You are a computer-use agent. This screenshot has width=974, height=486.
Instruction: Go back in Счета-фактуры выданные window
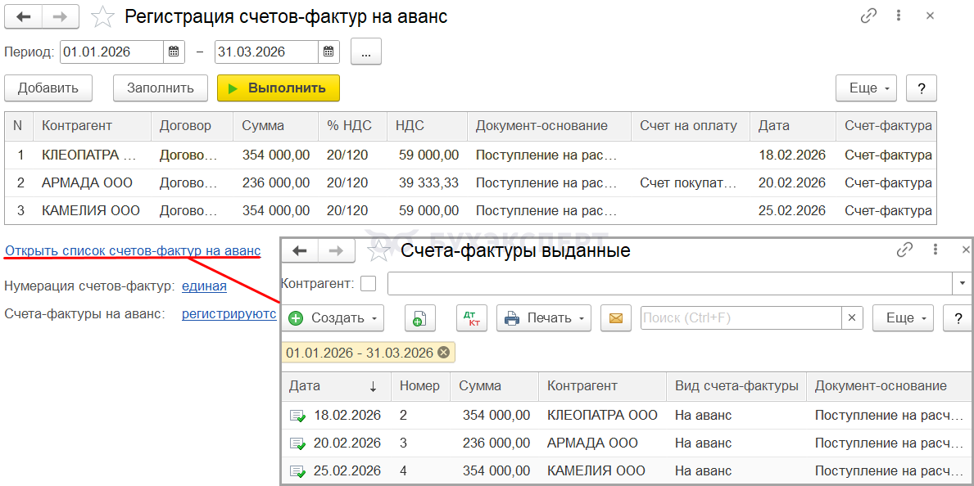point(300,250)
